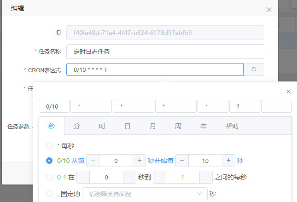The height and width of the screenshot is (202, 297).
Task: Select the '每秒' every second radio option
Action: point(49,146)
